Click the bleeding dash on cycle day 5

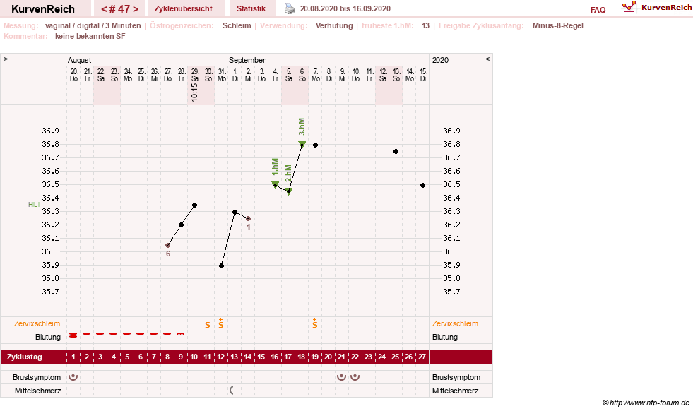127,333
